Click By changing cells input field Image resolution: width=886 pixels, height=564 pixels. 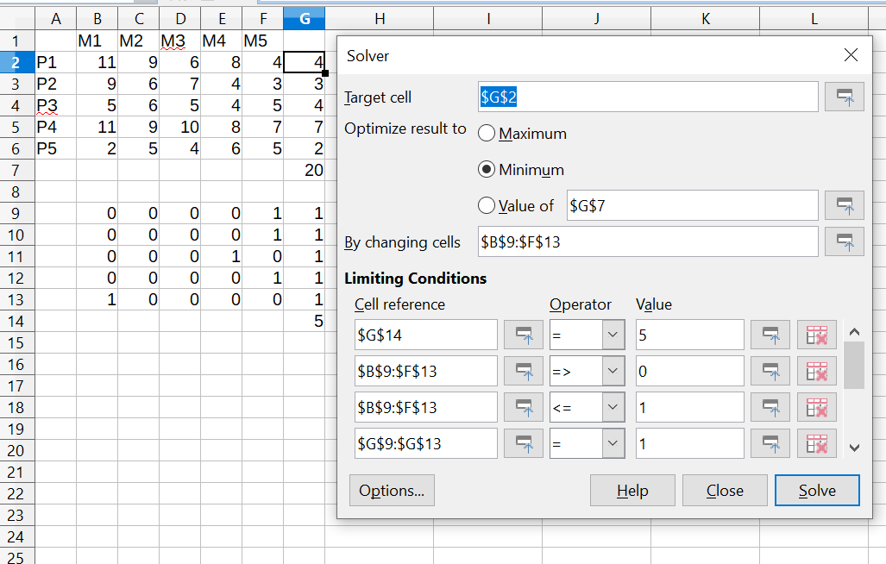(648, 241)
